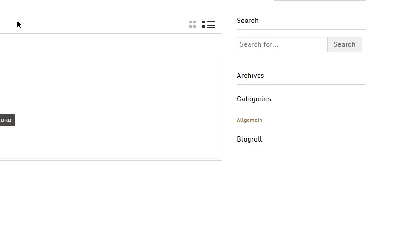Focus the sidebar search input box

282,44
